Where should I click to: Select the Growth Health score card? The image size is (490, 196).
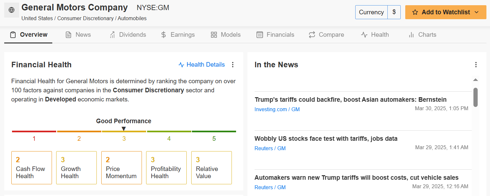click(77, 168)
